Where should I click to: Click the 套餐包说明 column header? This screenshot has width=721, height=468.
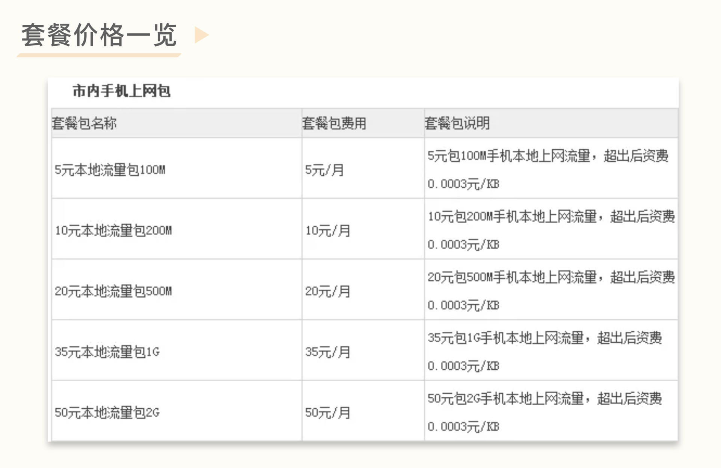click(x=457, y=123)
